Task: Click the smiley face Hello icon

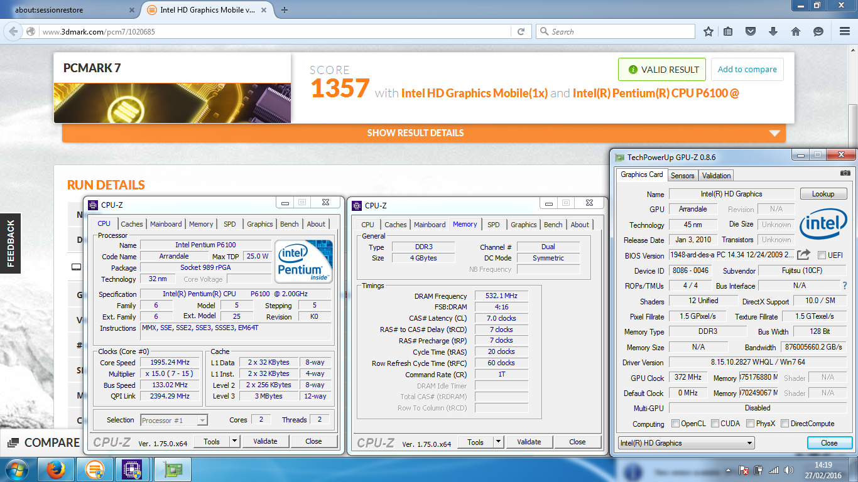Action: [818, 31]
